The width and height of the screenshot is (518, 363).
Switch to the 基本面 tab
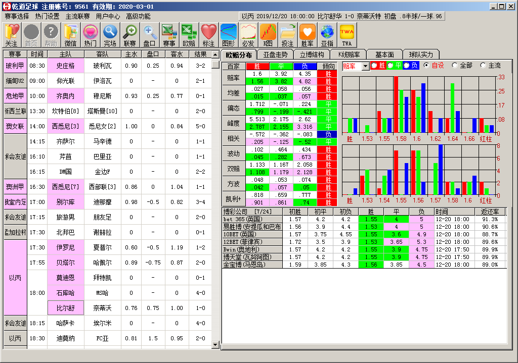pyautogui.click(x=384, y=55)
